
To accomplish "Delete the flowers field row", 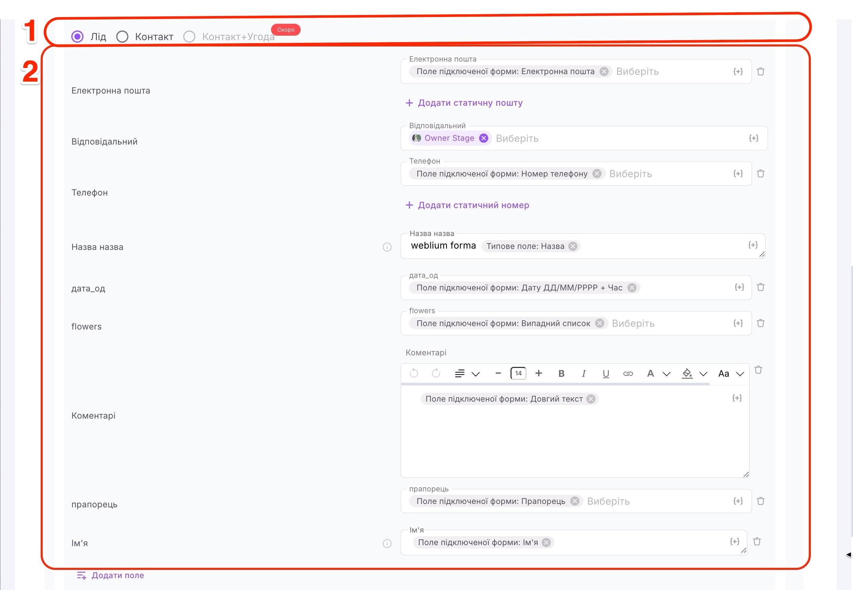I will 760,323.
